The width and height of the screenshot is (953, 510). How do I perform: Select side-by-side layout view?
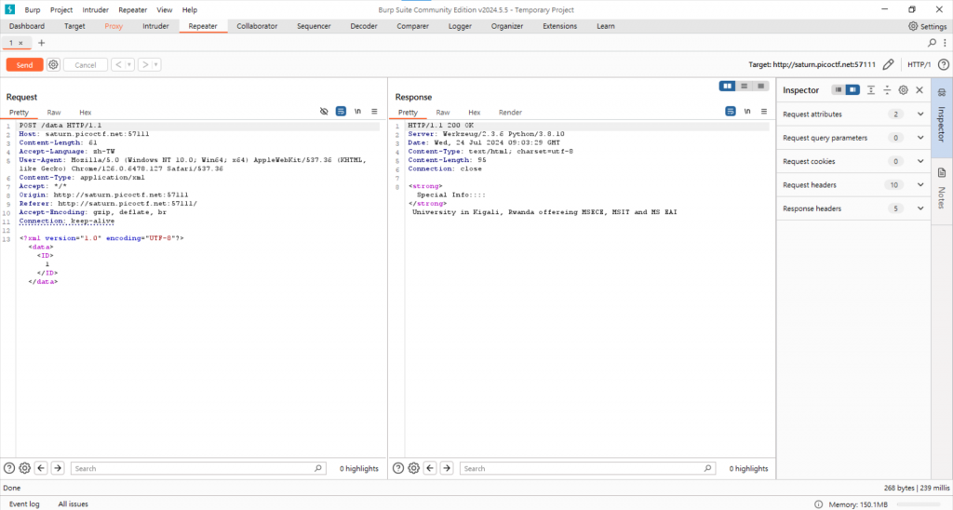[727, 87]
